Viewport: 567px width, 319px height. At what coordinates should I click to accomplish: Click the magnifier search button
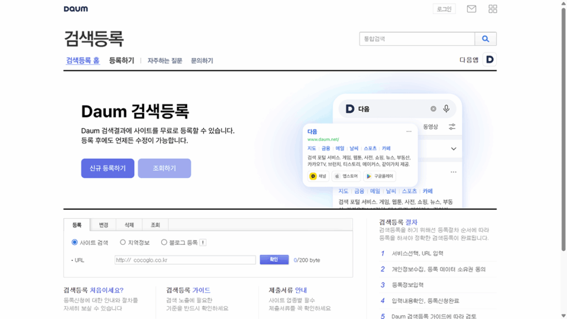point(485,39)
